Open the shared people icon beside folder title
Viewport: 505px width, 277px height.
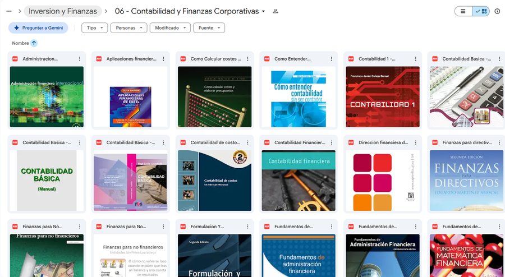pos(276,11)
